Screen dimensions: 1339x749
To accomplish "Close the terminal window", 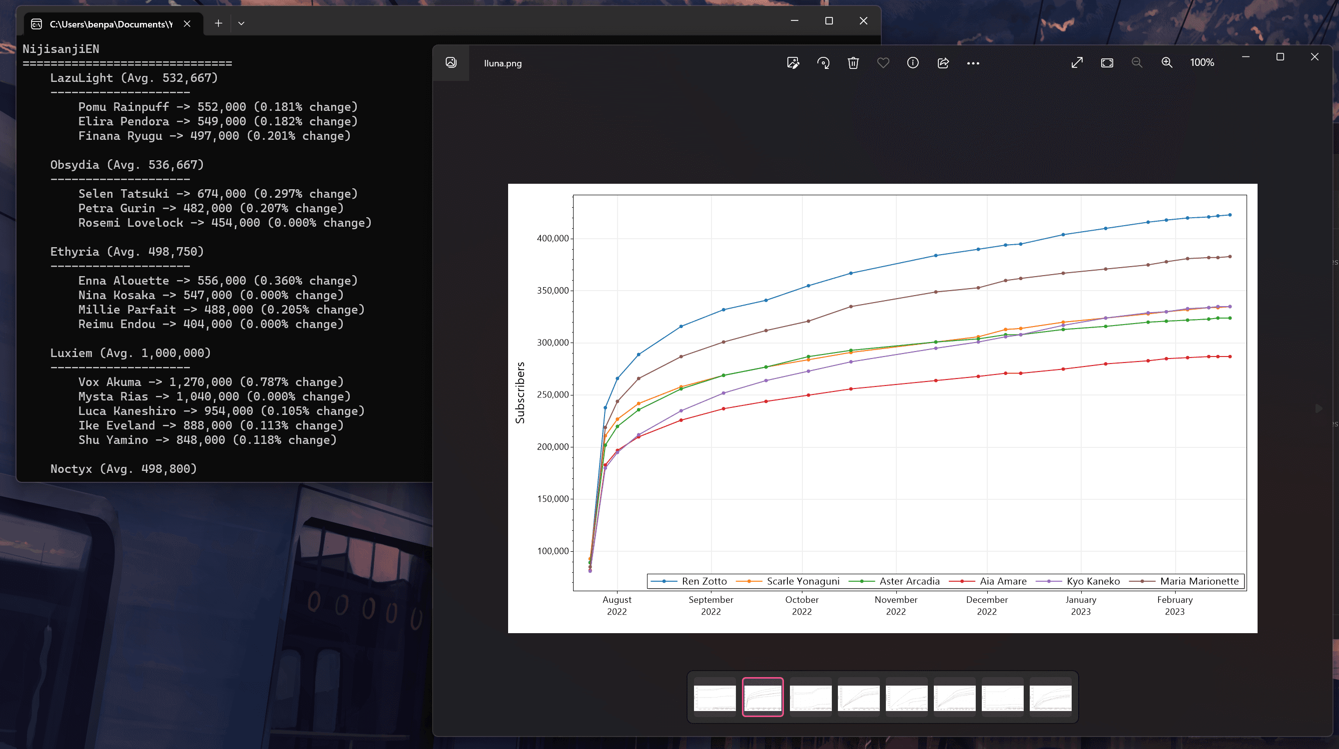I will click(863, 21).
